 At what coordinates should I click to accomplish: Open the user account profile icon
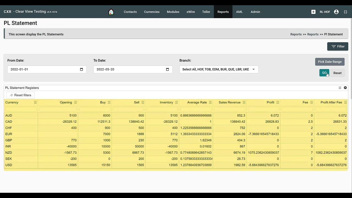point(336,12)
